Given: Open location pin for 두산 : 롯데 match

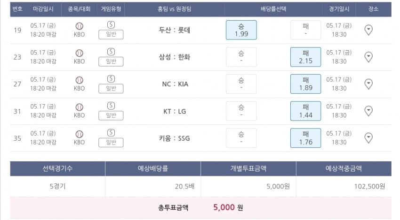Looking at the screenshot, I should click(368, 30).
